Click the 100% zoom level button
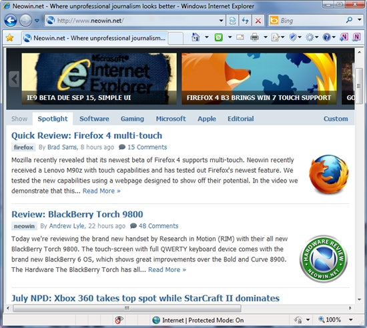 [x=330, y=319]
